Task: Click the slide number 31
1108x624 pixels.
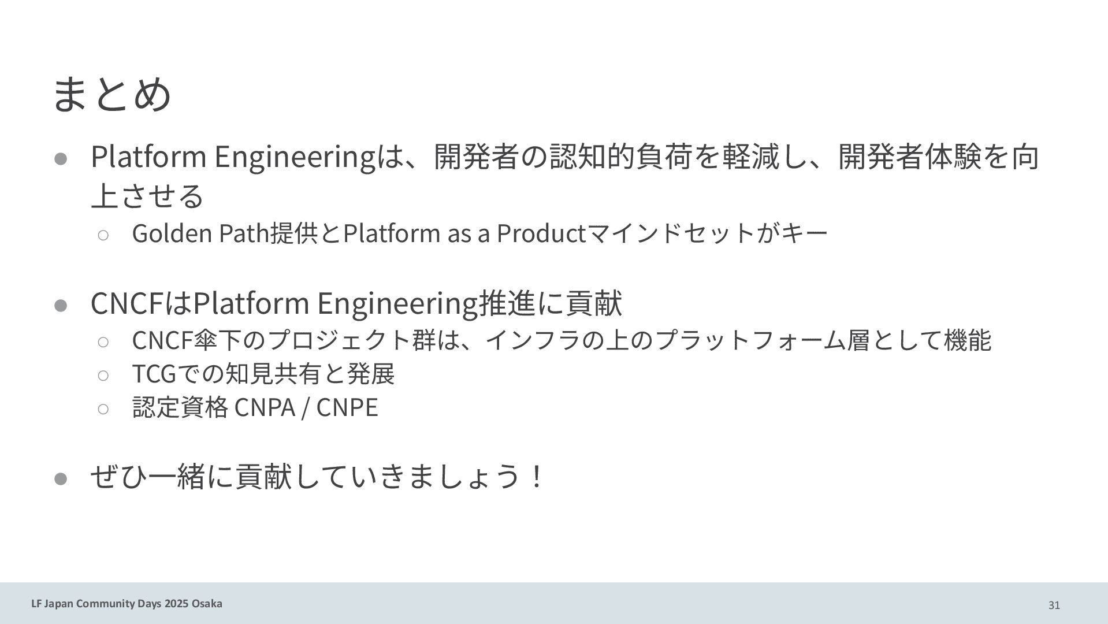Action: click(x=1054, y=606)
